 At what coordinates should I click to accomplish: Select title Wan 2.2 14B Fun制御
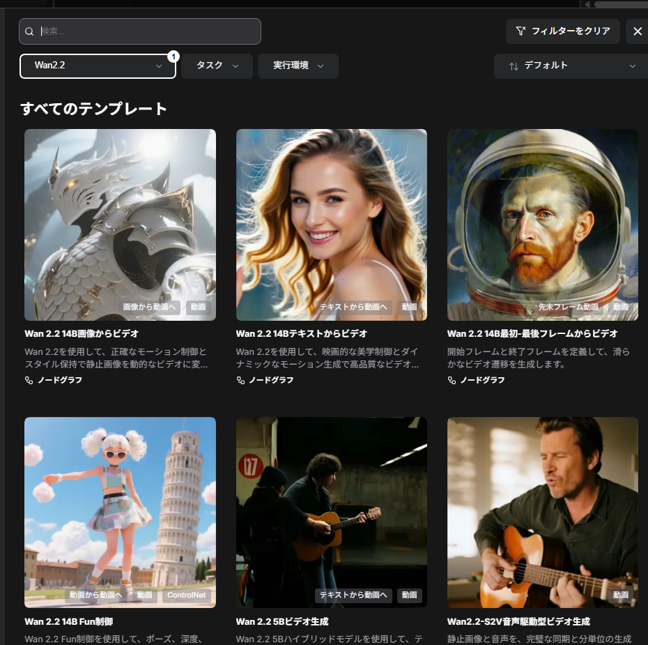[68, 621]
